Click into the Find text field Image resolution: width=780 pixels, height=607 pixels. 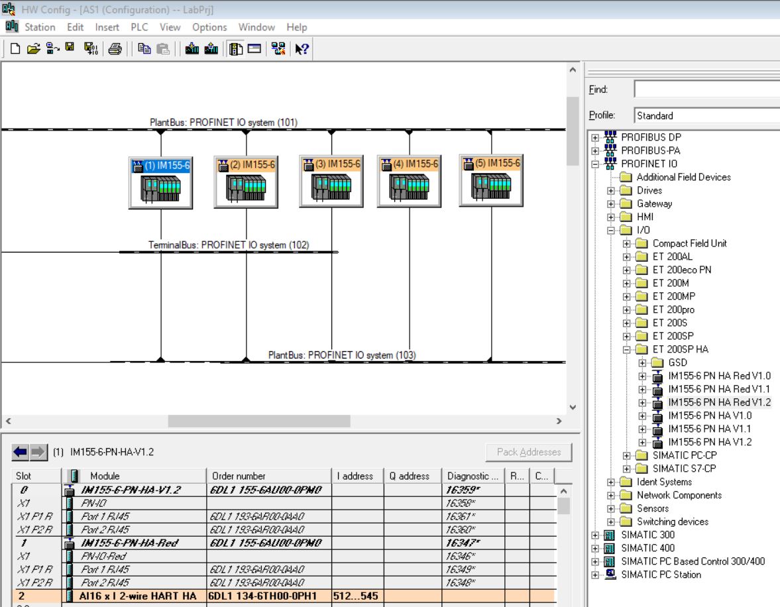pos(707,89)
